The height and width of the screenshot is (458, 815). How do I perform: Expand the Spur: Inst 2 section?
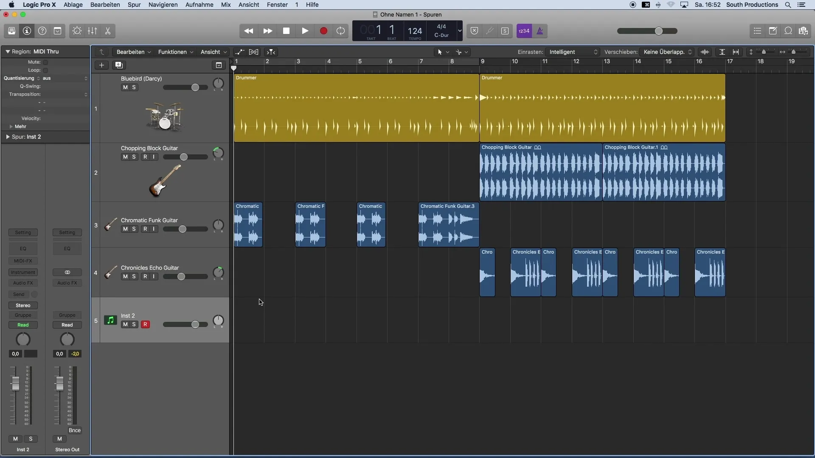(x=8, y=137)
